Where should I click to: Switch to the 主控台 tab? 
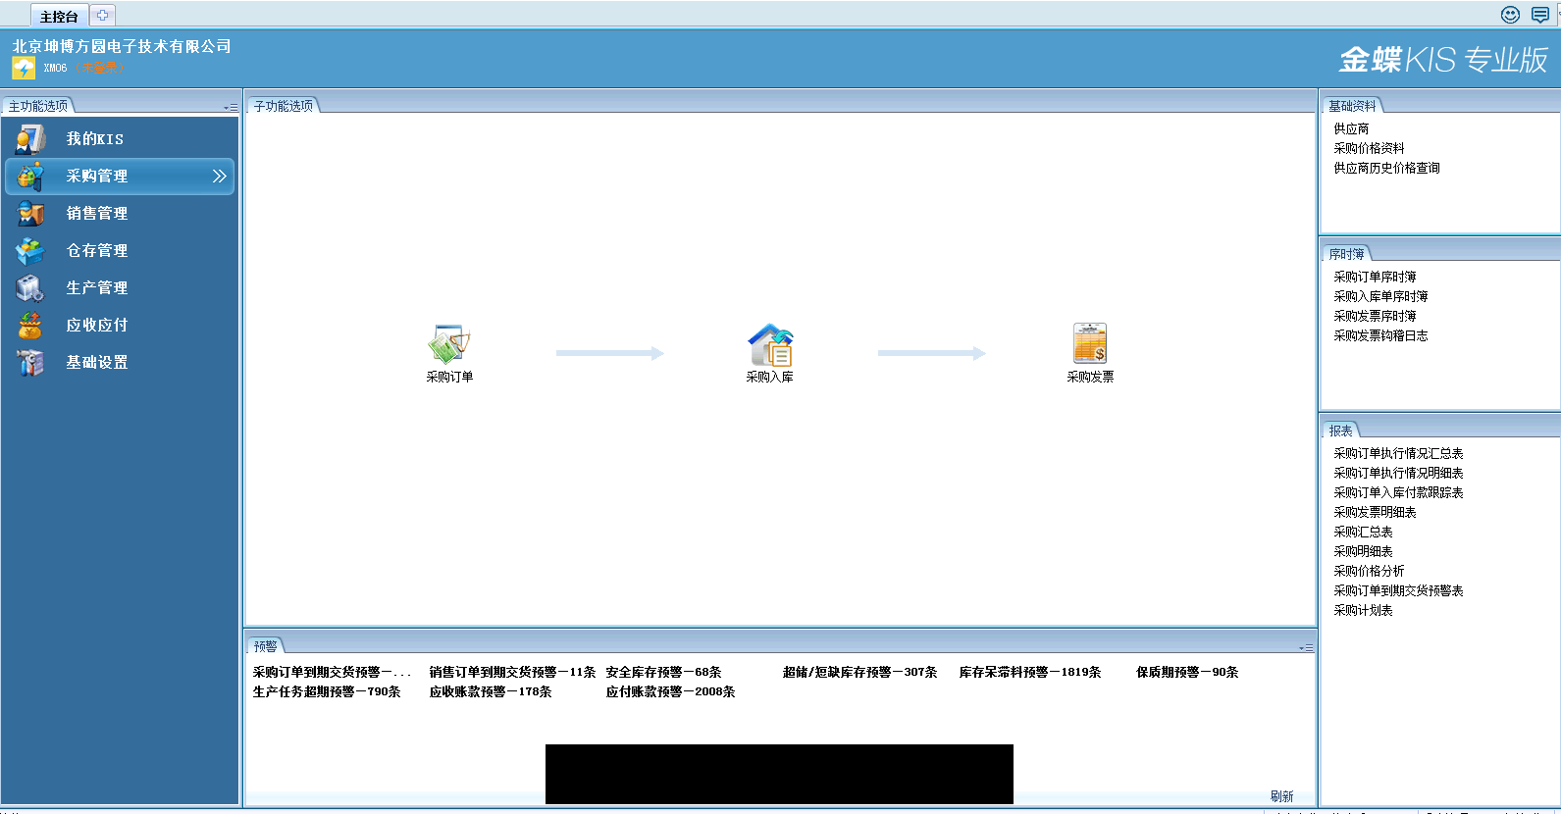coord(59,17)
